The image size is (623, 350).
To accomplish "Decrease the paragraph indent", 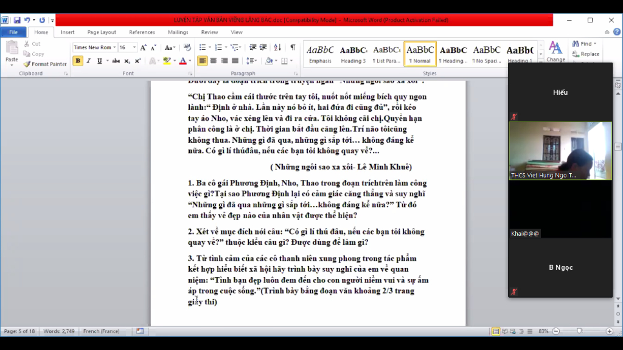I will pyautogui.click(x=252, y=47).
